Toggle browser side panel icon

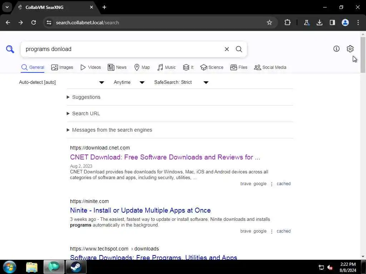click(332, 22)
